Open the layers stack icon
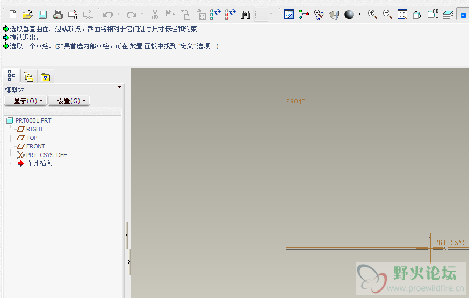This screenshot has height=298, width=469. [x=448, y=15]
